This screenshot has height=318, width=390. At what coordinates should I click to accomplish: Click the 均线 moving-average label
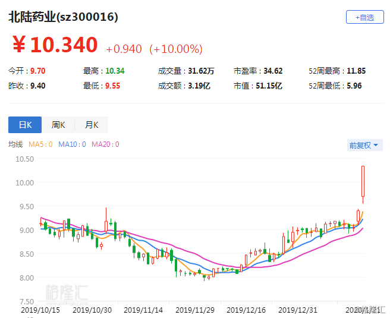15,144
